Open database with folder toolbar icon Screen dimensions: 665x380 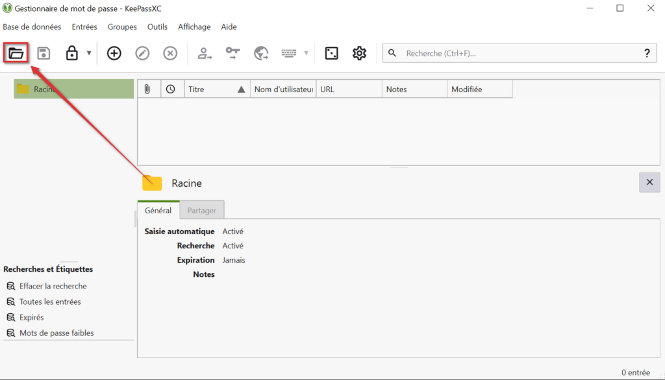(x=16, y=53)
